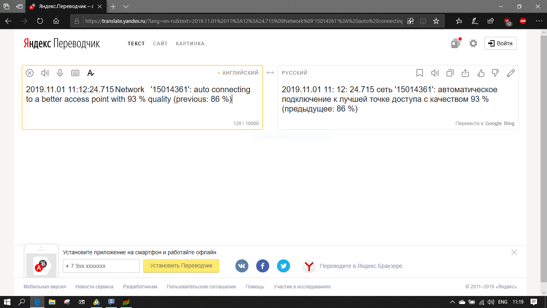Share via the Twitter icon
The height and width of the screenshot is (308, 547).
tap(284, 266)
